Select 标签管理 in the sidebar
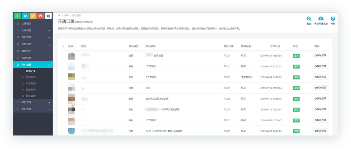 [x=31, y=96]
